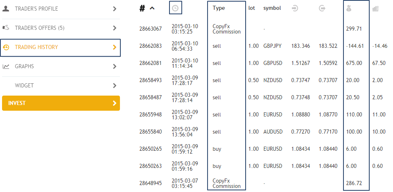Sort table by Type column header
393x192 pixels.
219,8
